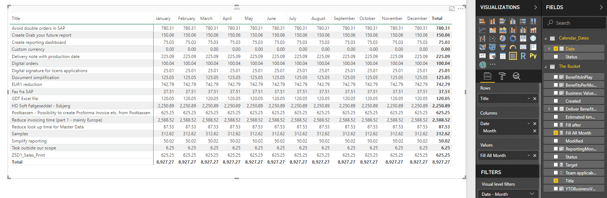
Task: Select the Filled map visual
Action: tap(482, 47)
